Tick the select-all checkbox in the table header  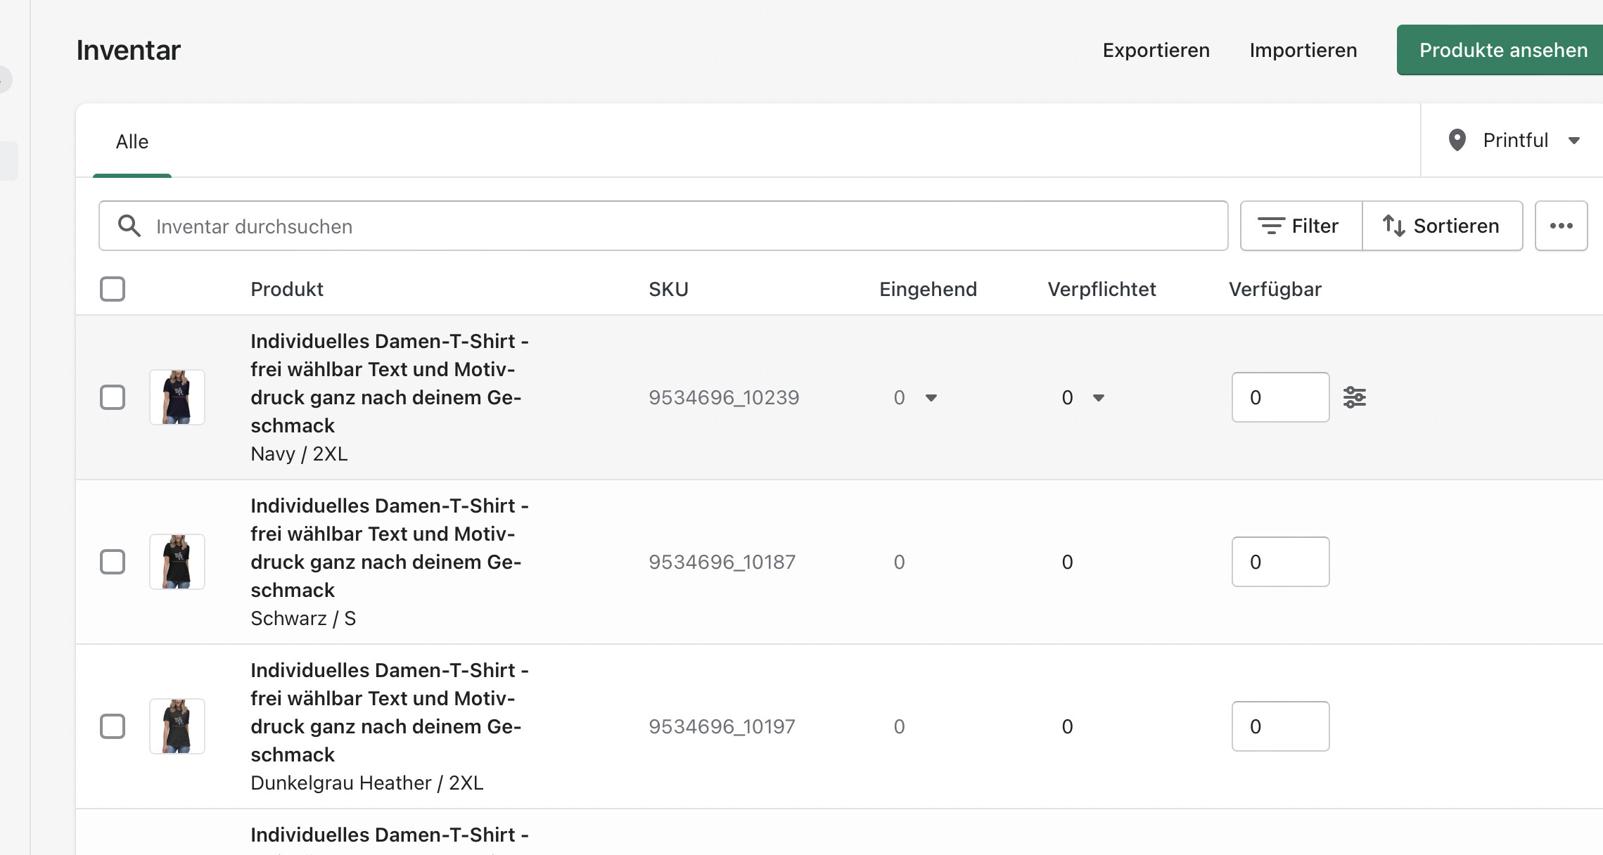[113, 289]
